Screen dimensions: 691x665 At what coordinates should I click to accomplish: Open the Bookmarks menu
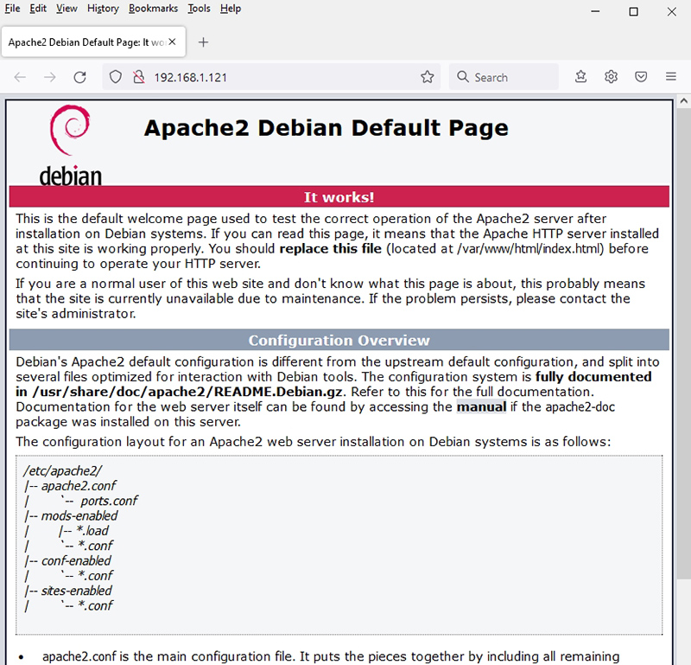pos(154,9)
